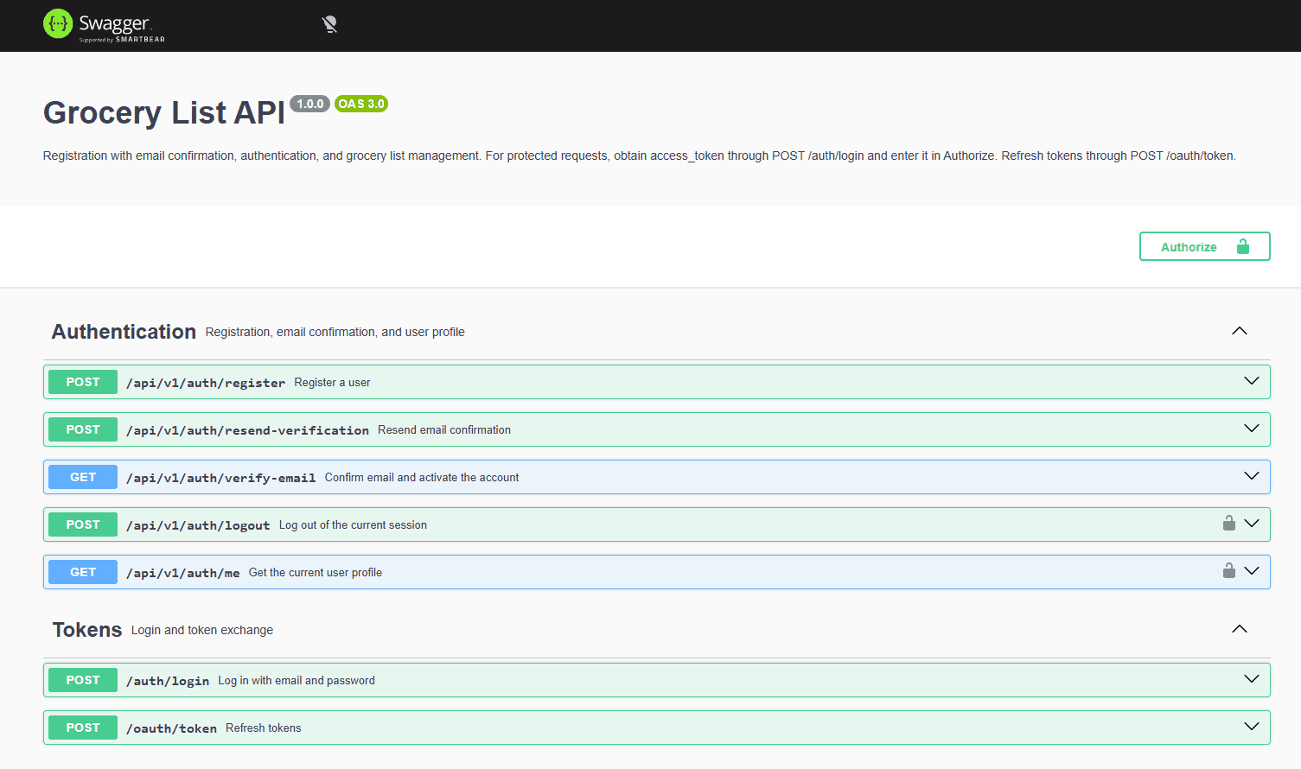Click the lock icon on logout endpoint
The height and width of the screenshot is (769, 1301).
[x=1228, y=523]
